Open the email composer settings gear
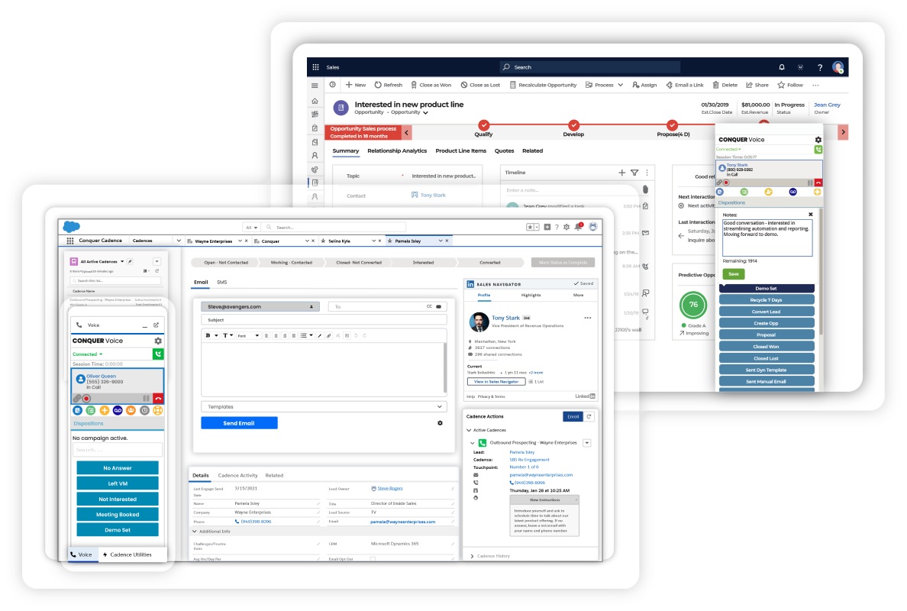This screenshot has width=907, height=611. click(441, 423)
